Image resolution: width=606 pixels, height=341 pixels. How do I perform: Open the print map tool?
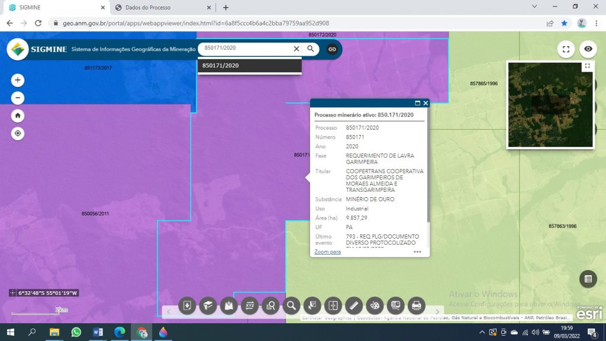[x=417, y=305]
